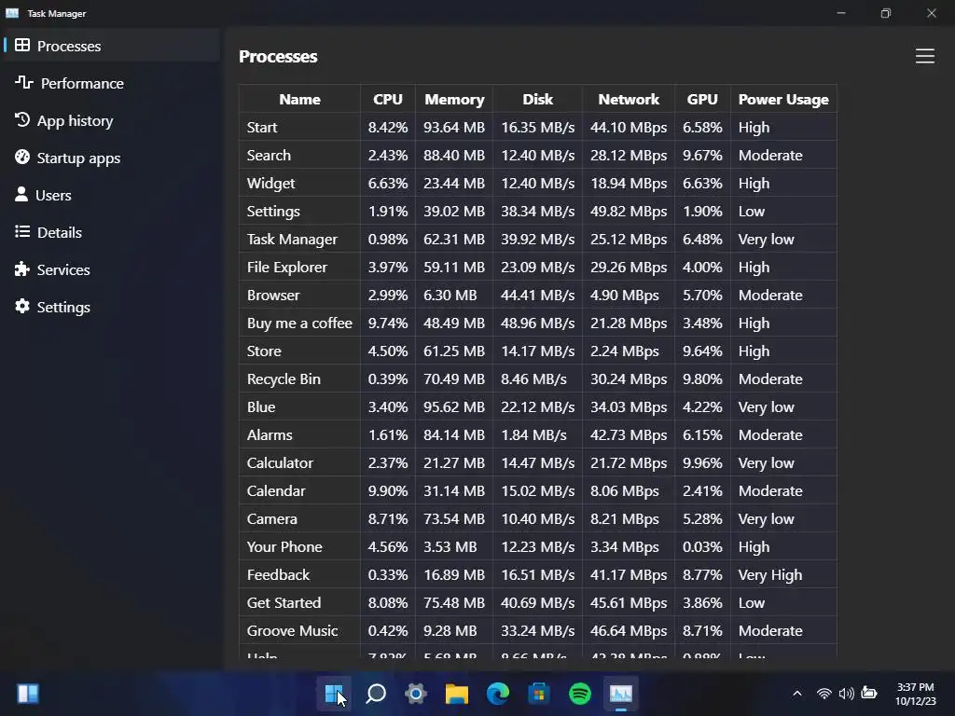
Task: Launch Microsoft Edge from taskbar
Action: (498, 694)
